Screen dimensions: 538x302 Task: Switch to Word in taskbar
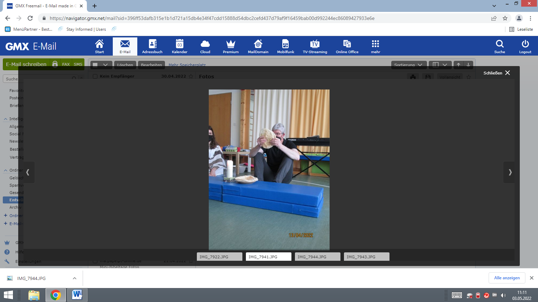click(x=77, y=295)
